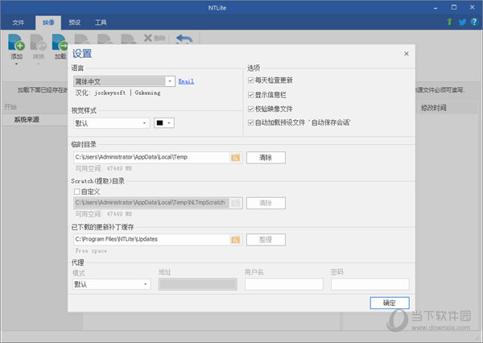Select 系统来源 row in main window

[35, 120]
